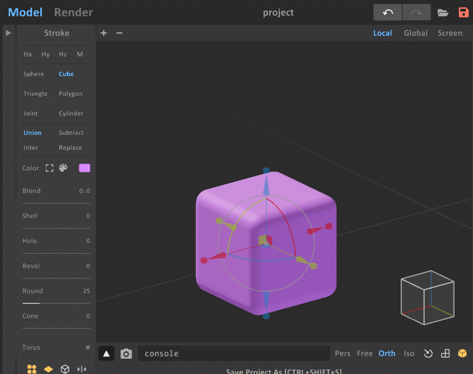Expand the console with the triangle button
Viewport: 473px width, 374px height.
tap(107, 354)
